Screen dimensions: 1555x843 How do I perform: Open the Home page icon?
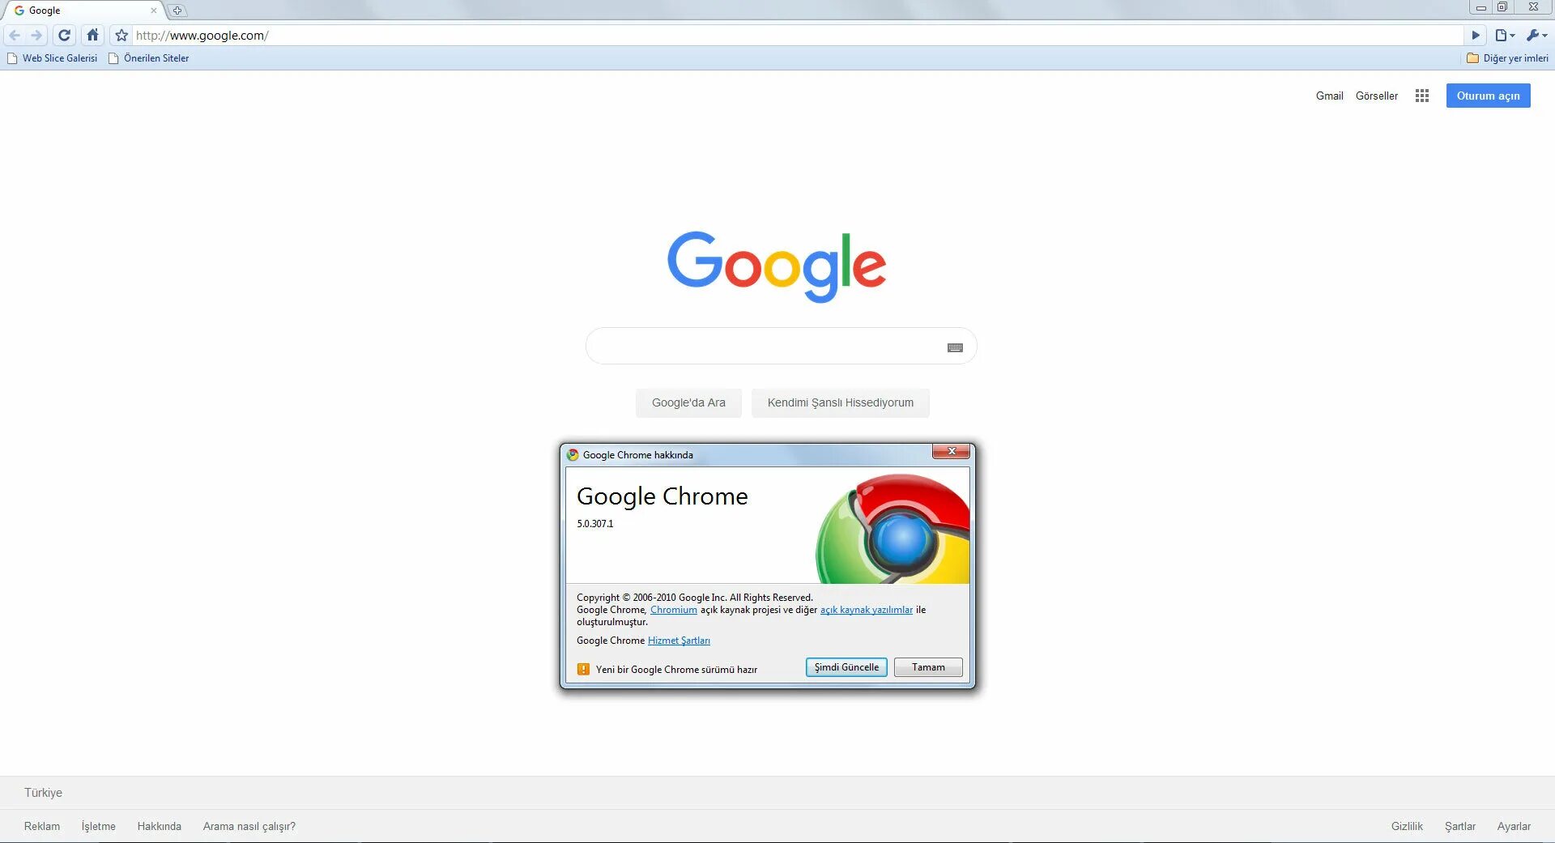[x=93, y=36]
